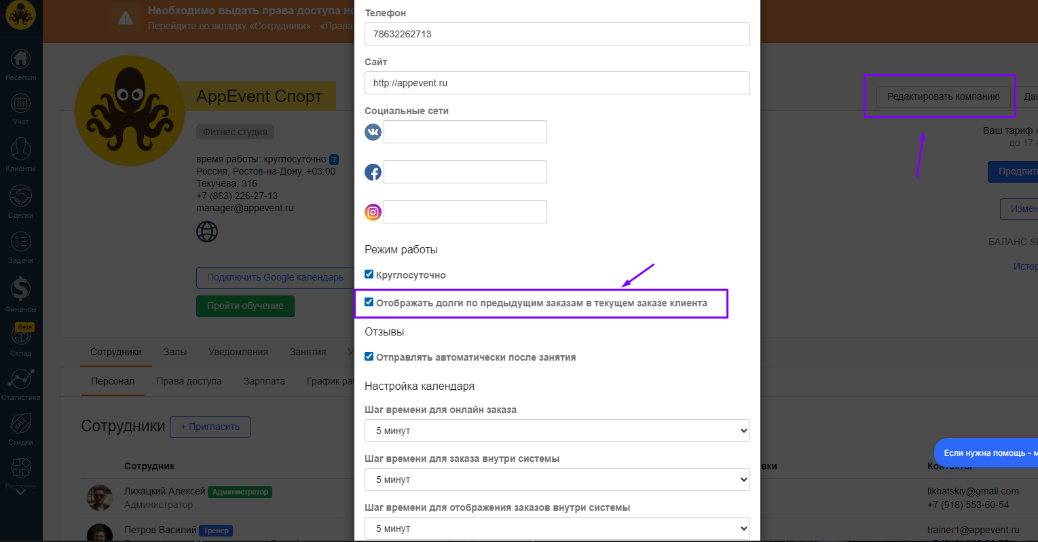Viewport: 1038px width, 542px height.
Task: Click the Сайт input field
Action: point(557,83)
